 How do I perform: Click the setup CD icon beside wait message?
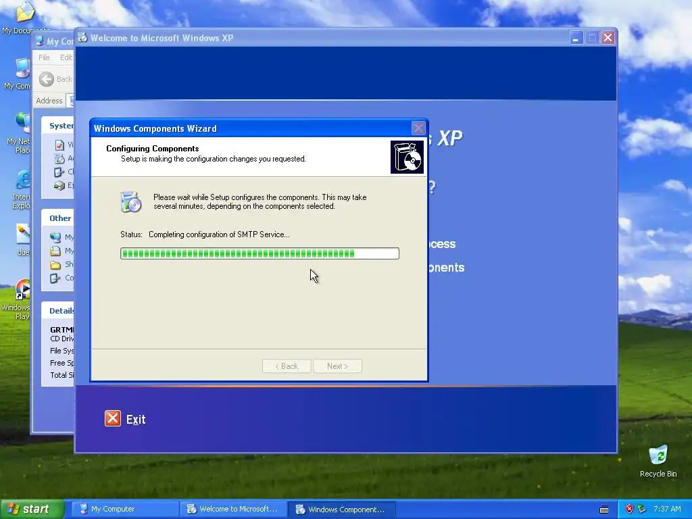[131, 202]
